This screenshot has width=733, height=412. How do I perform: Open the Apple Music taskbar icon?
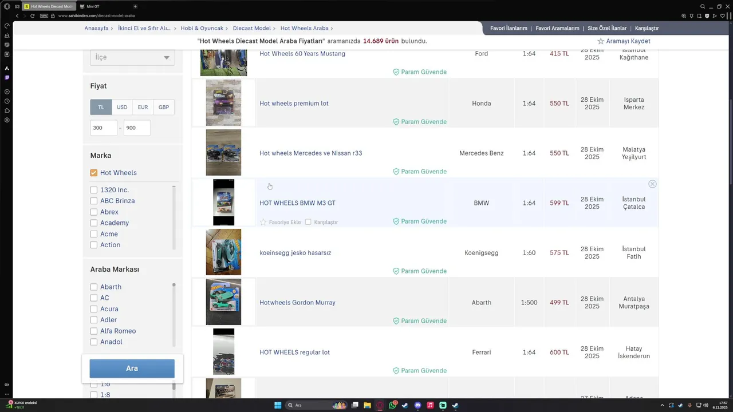pos(430,405)
